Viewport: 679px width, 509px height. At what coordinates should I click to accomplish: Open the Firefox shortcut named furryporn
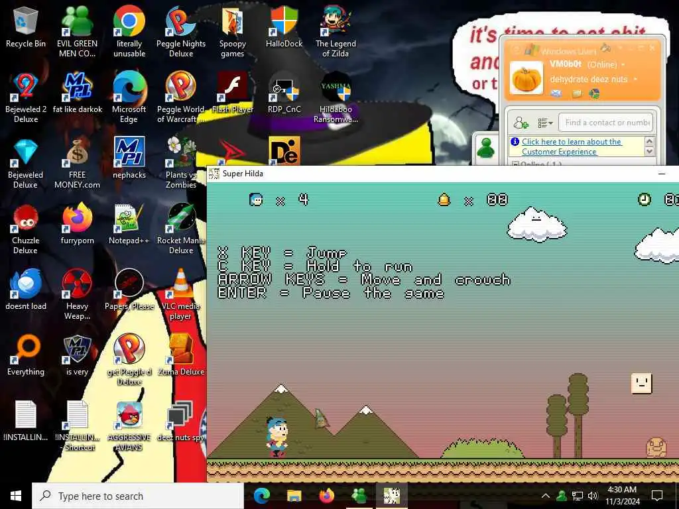[x=77, y=224]
